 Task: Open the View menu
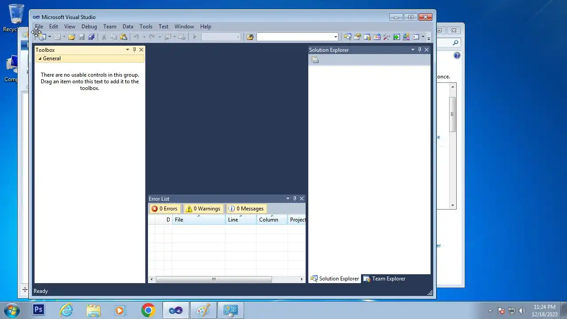point(70,27)
